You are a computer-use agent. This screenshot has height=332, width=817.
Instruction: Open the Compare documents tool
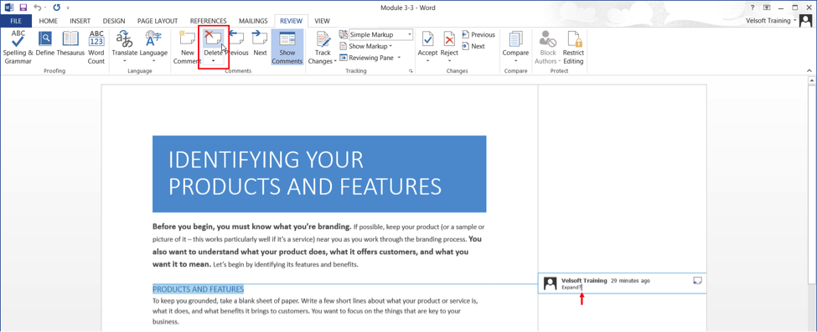515,48
